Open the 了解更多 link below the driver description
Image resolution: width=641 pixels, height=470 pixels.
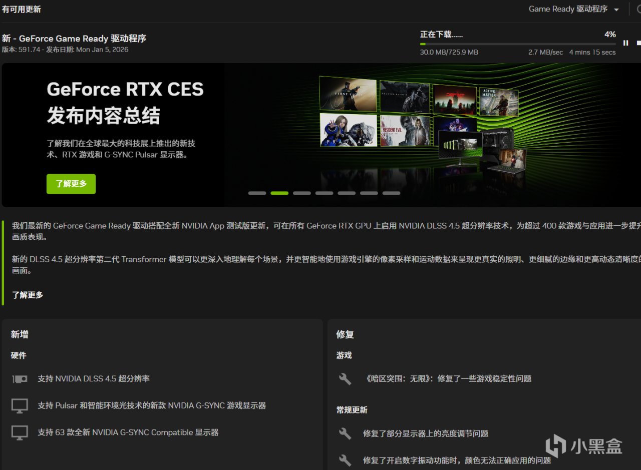click(28, 295)
